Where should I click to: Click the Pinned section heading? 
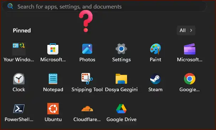coord(22,31)
